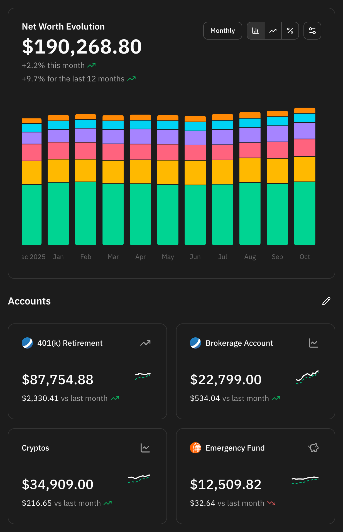343x532 pixels.
Task: Open the Monthly period dropdown
Action: (222, 31)
